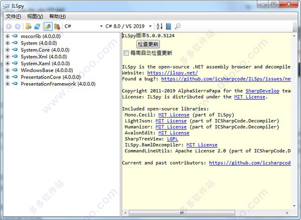Click the horizontal scrollbar right arrow

coord(287,213)
